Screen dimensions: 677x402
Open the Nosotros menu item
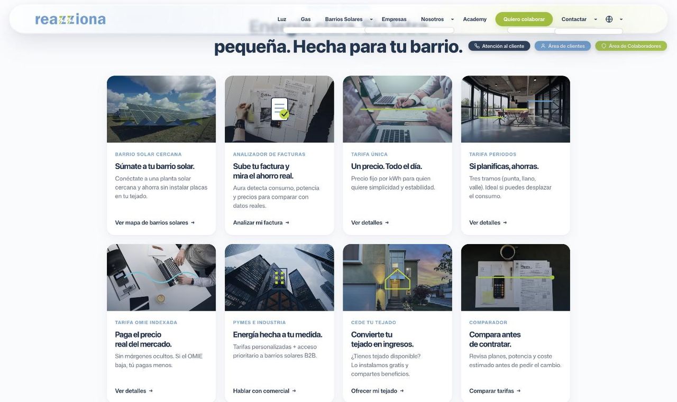point(433,19)
